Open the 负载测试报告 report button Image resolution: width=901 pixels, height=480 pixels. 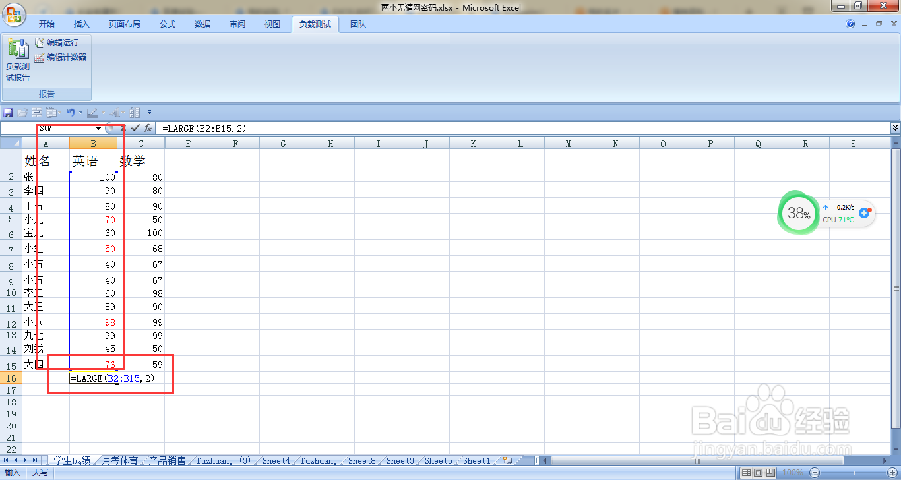pos(18,60)
